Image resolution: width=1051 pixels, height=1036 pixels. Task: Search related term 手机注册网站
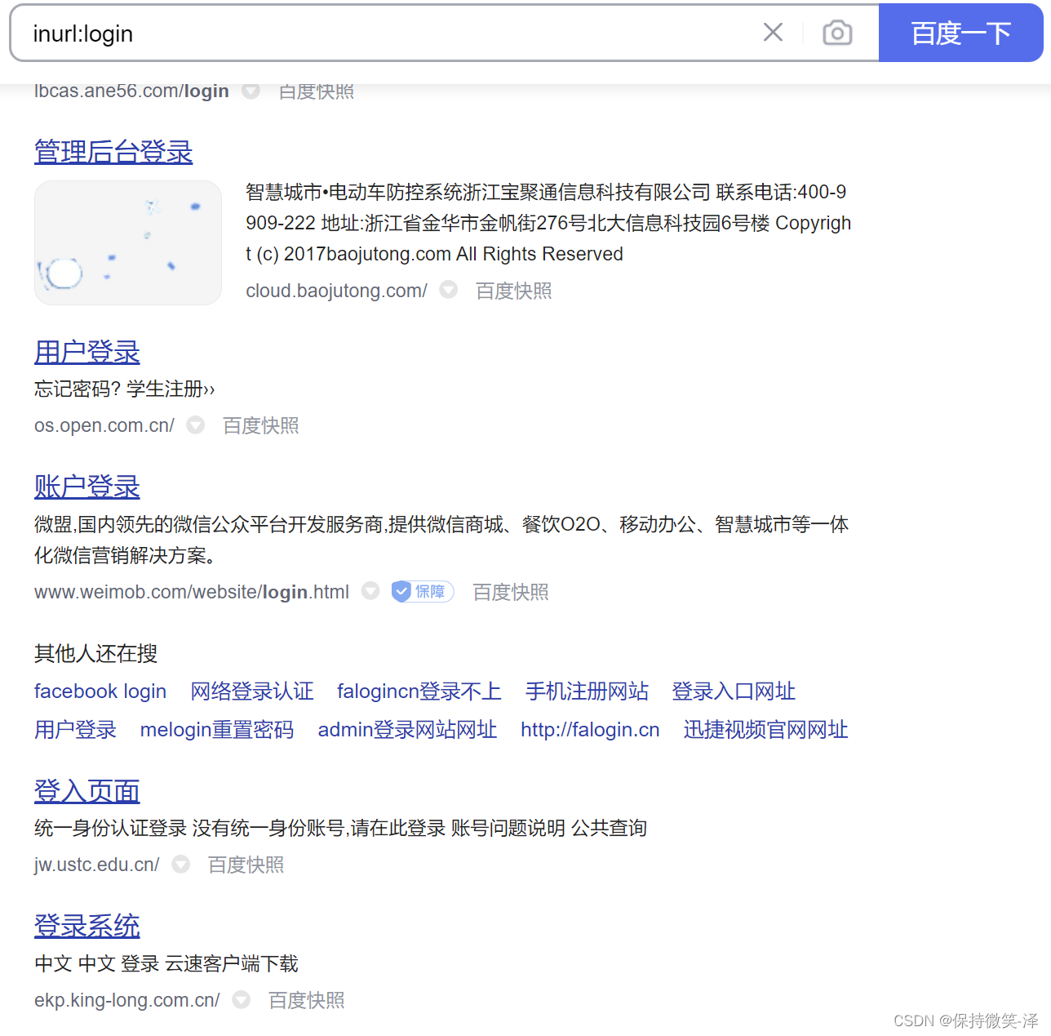(588, 691)
